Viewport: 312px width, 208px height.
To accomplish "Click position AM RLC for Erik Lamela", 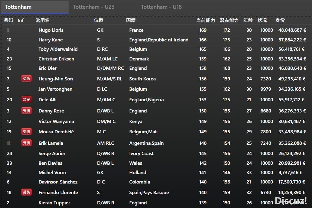I will click(106, 143).
